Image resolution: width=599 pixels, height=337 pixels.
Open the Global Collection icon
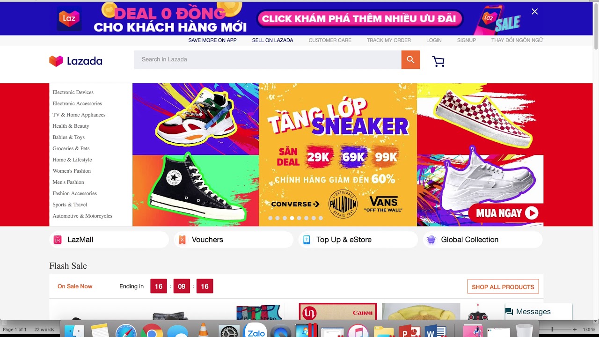coord(431,240)
